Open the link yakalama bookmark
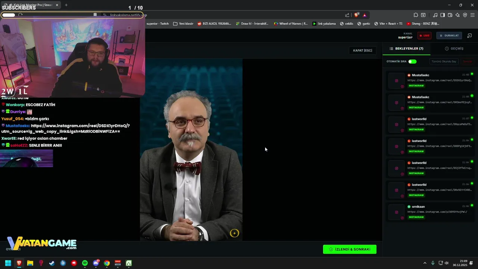The height and width of the screenshot is (269, 478). pos(324,24)
